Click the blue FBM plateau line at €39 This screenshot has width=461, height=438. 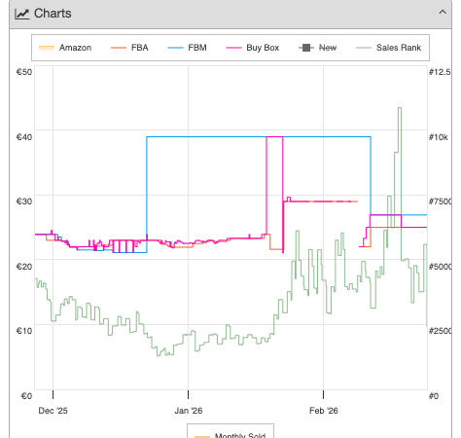259,137
